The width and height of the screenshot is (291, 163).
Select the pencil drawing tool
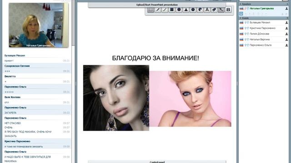click(158, 10)
